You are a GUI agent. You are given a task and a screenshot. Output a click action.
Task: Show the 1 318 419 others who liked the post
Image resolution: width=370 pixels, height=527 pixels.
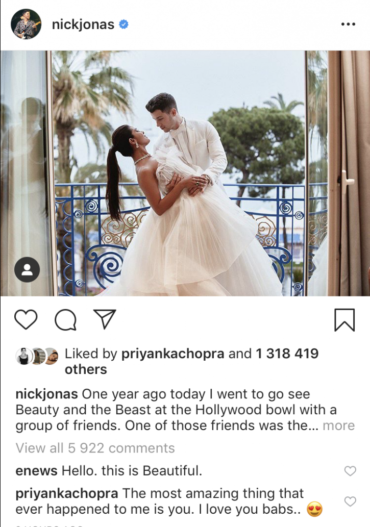point(191,361)
